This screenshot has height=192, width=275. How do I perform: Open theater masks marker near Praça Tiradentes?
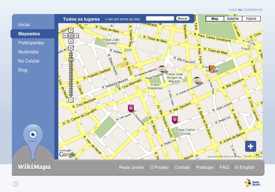tap(162, 69)
